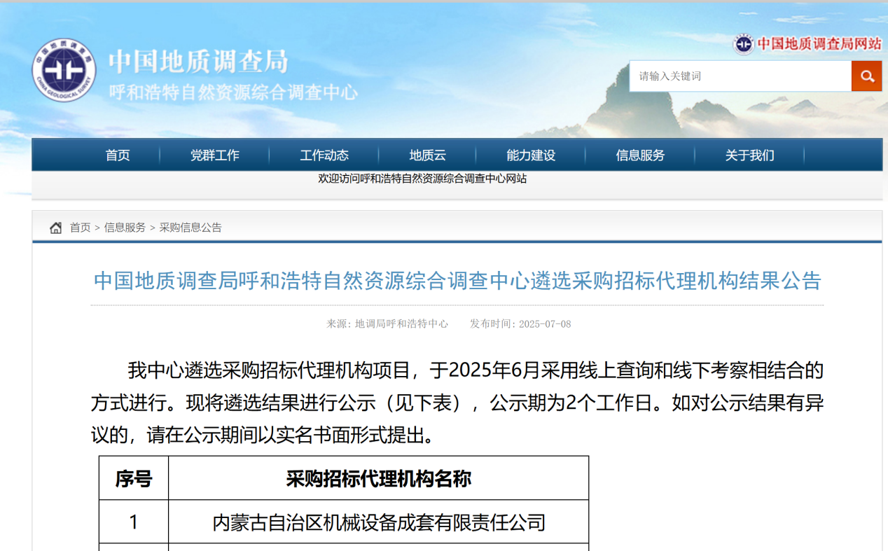888x551 pixels.
Task: Open 采购信息公告 in the breadcrumb
Action: point(190,228)
